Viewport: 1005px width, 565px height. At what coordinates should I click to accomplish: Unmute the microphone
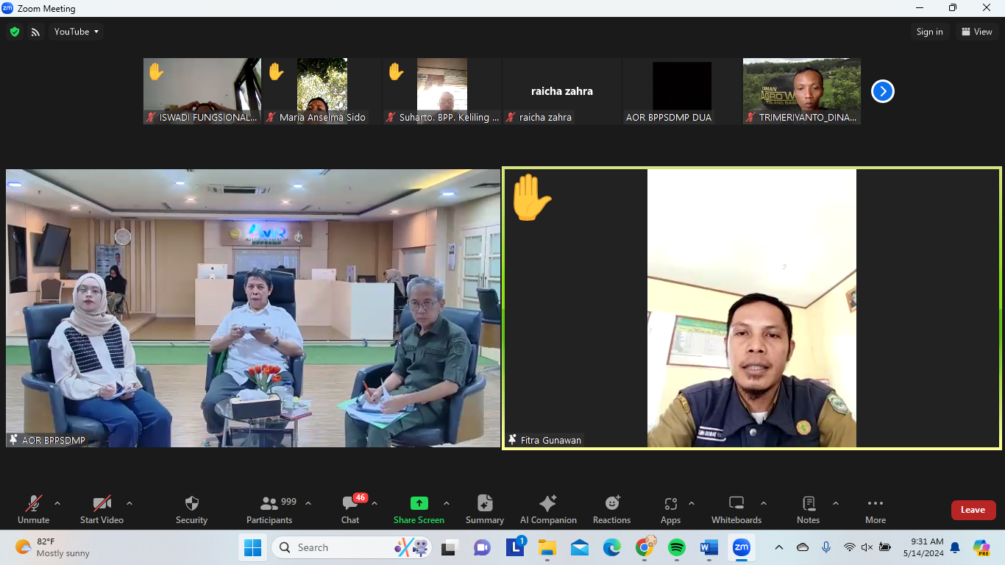32,508
